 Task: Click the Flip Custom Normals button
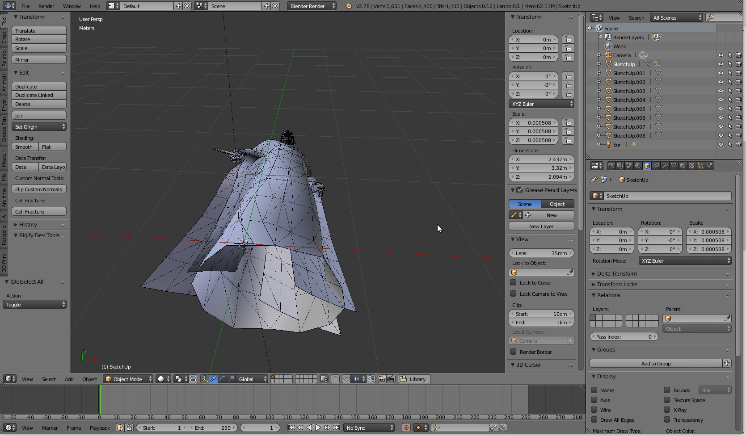(39, 189)
